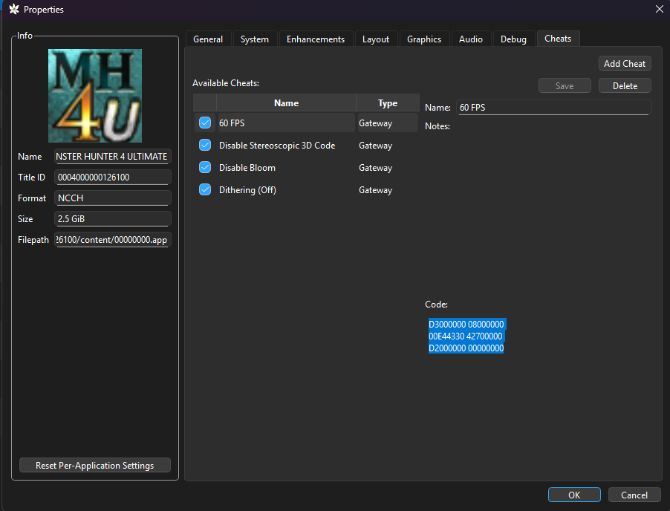Open the Graphics tab
Image resolution: width=670 pixels, height=511 pixels.
click(423, 39)
